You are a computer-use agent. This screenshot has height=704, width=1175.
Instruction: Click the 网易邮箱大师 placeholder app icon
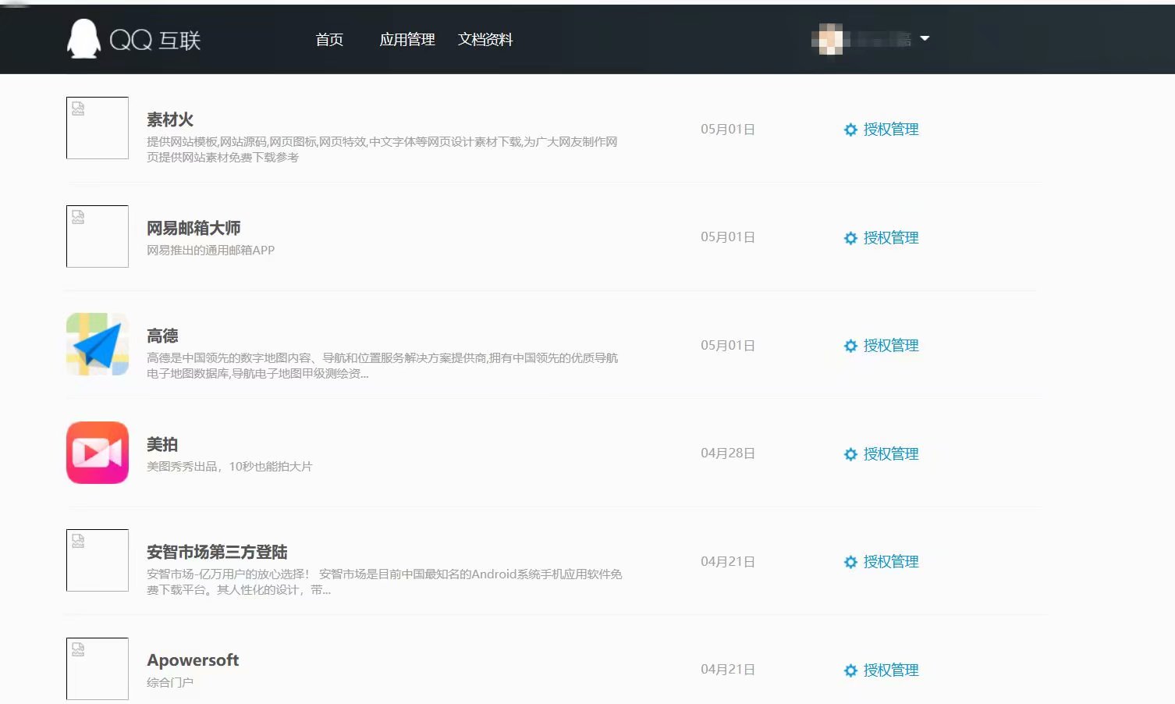click(x=98, y=236)
